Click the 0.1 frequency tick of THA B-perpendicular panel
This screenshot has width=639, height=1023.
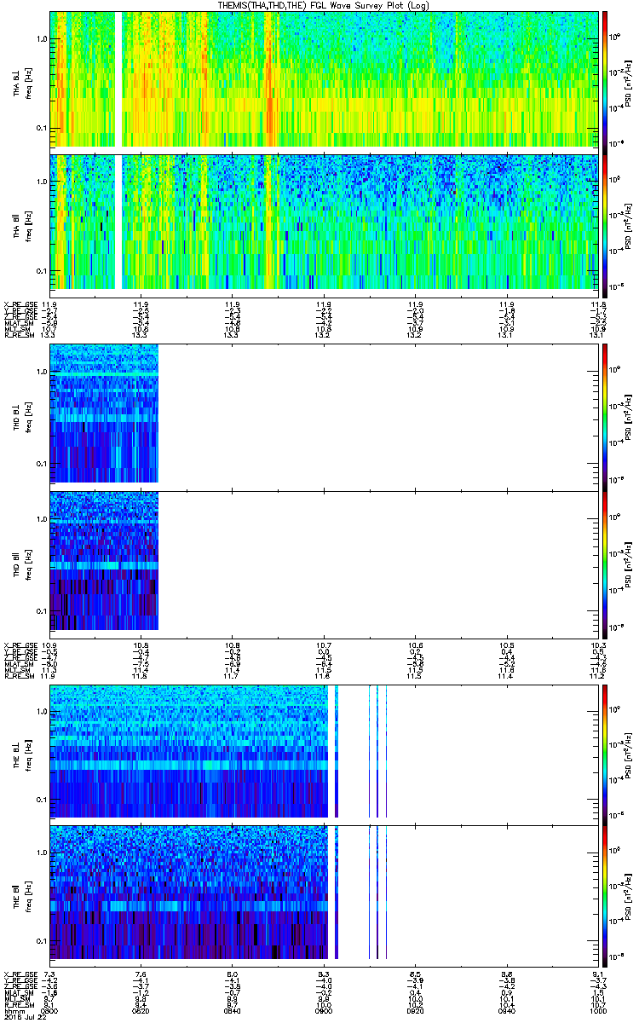click(41, 128)
